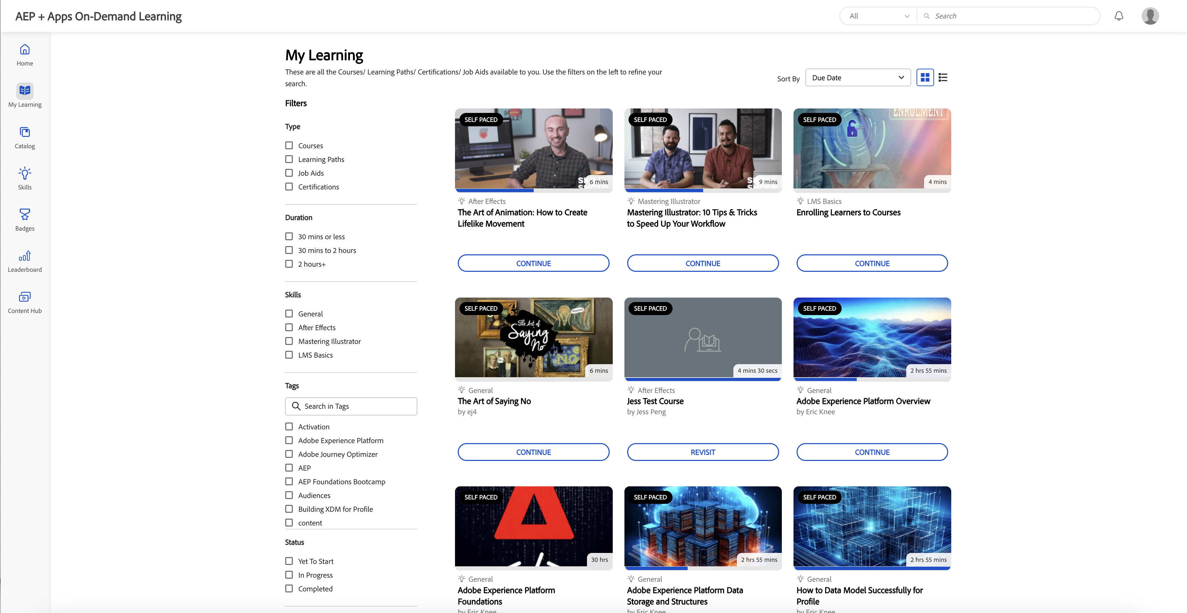Check the Building XDM for Profile tag
This screenshot has width=1187, height=613.
coord(289,509)
